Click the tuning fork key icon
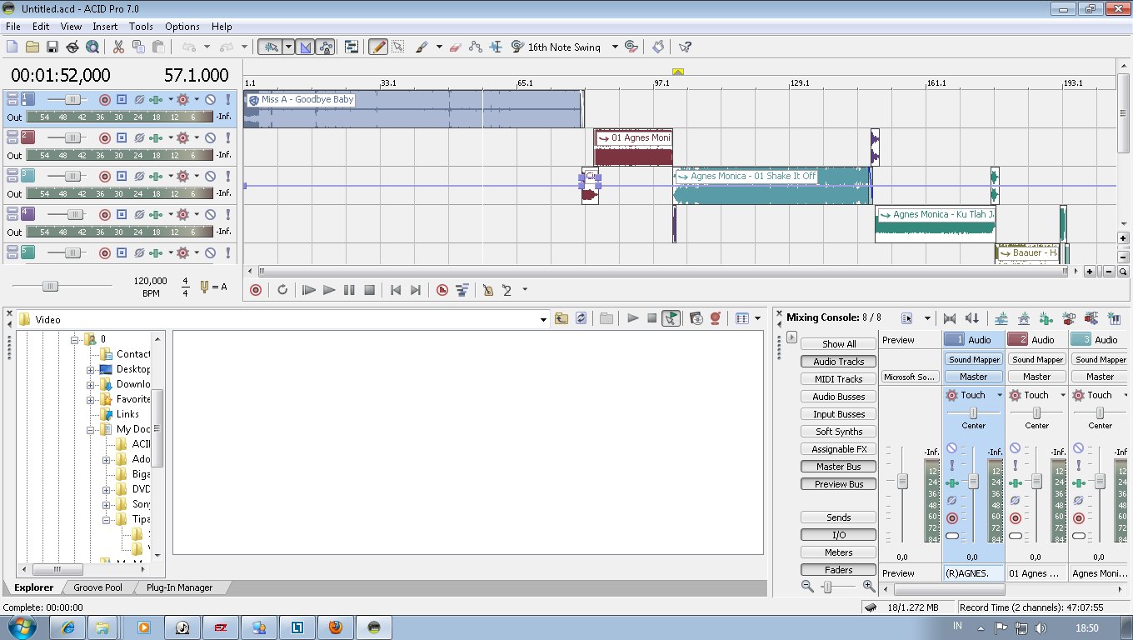1133x640 pixels. (x=204, y=287)
